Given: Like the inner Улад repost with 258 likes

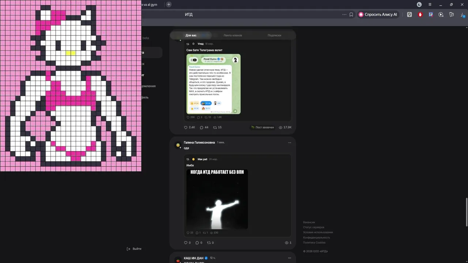Looking at the screenshot, I should [x=190, y=117].
